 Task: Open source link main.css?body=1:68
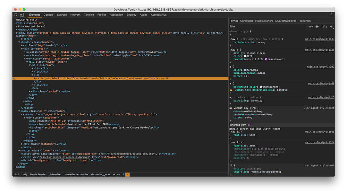321,84
